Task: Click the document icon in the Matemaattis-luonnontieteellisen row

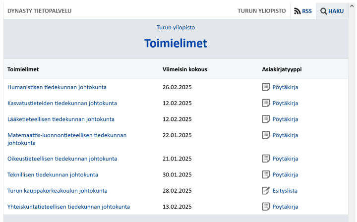Action: tap(266, 135)
